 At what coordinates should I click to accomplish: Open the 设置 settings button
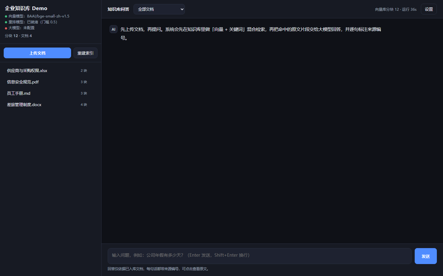429,9
